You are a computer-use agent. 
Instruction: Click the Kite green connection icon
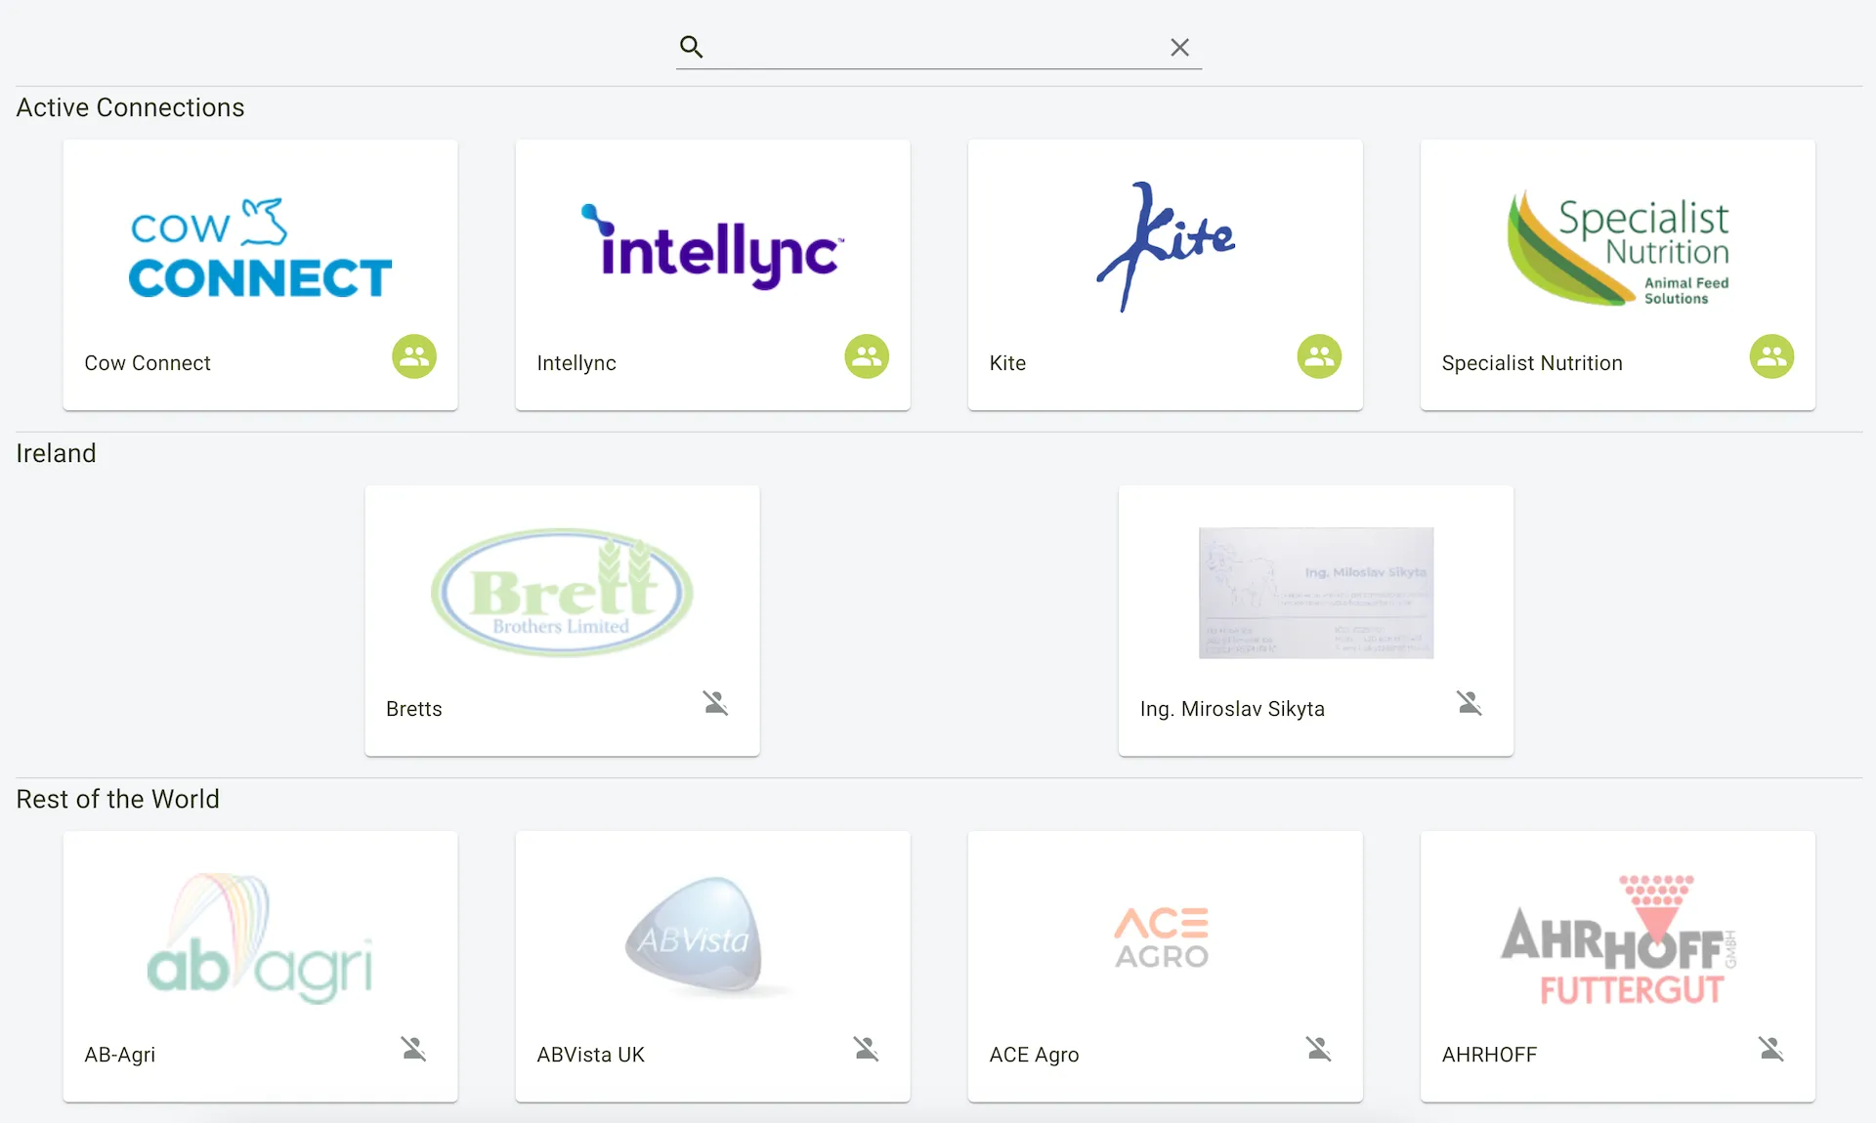(1319, 356)
